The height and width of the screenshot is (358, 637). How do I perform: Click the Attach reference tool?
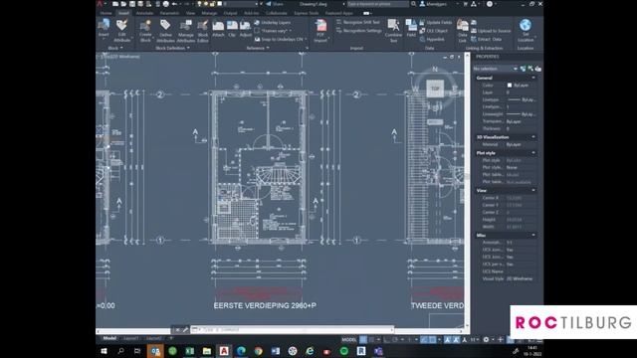click(x=218, y=29)
